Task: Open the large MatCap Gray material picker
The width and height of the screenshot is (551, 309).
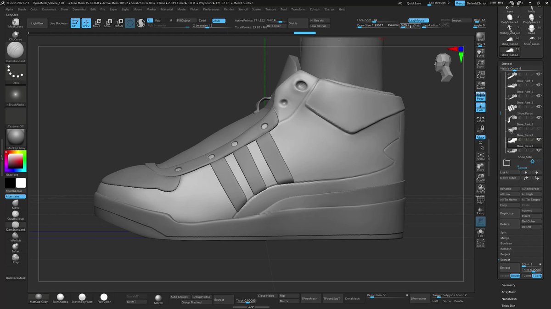Action: coord(16,138)
